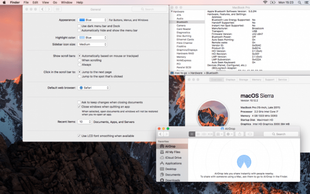
Task: Go forward in AirDrop Finder window
Action: pos(166,134)
